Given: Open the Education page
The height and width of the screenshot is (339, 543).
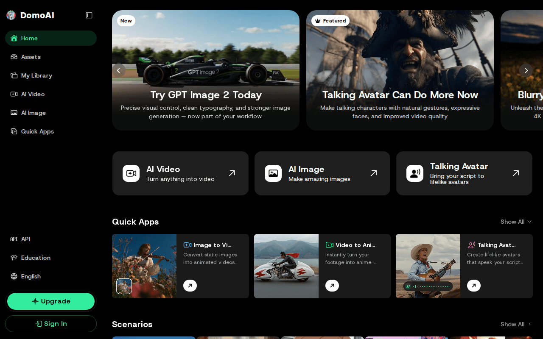Looking at the screenshot, I should (51, 258).
